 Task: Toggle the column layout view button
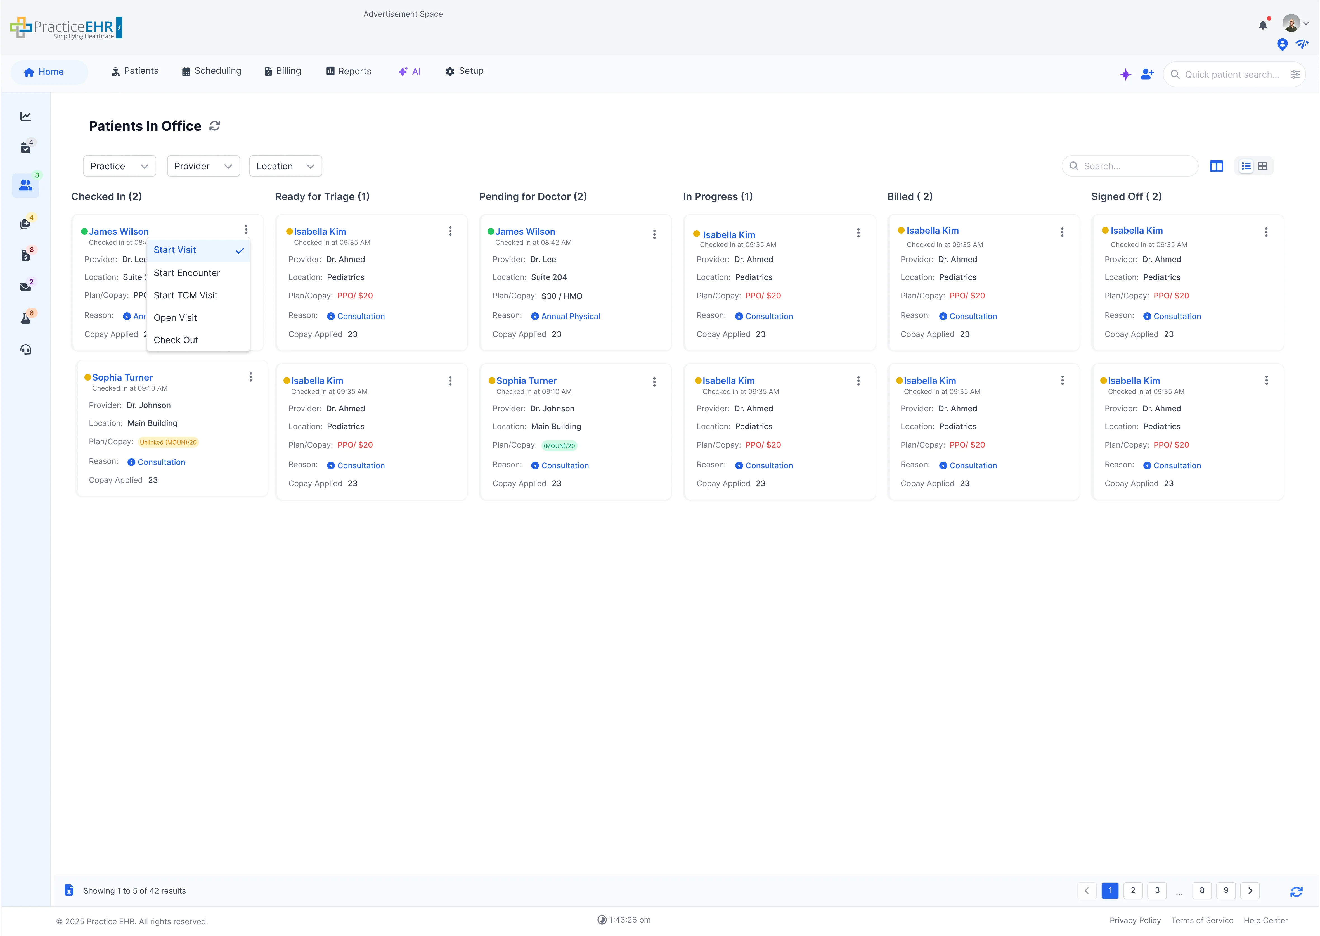1216,166
